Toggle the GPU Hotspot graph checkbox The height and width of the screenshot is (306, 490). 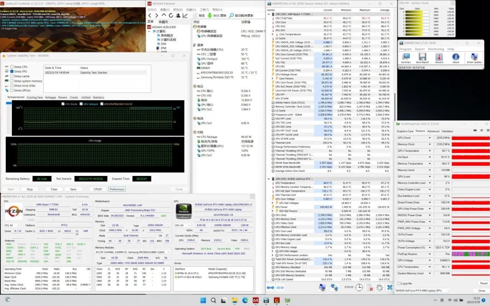81,104
